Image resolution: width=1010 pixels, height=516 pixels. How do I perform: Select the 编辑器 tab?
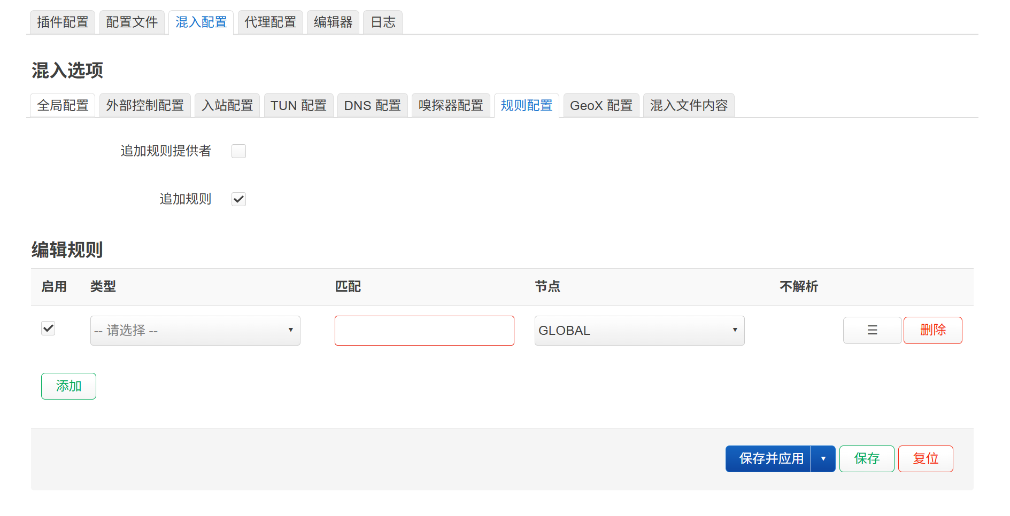click(x=333, y=22)
